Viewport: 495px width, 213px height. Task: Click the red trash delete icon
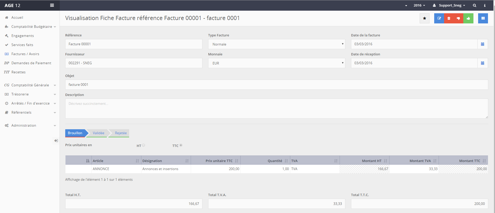coord(449,18)
